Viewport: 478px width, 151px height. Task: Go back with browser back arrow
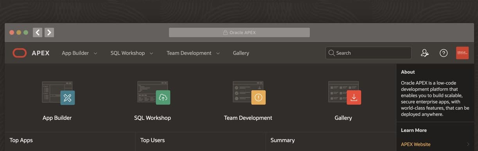click(x=38, y=32)
